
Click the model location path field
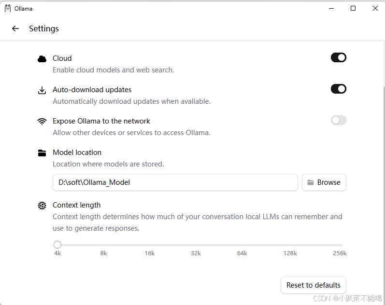pyautogui.click(x=175, y=182)
